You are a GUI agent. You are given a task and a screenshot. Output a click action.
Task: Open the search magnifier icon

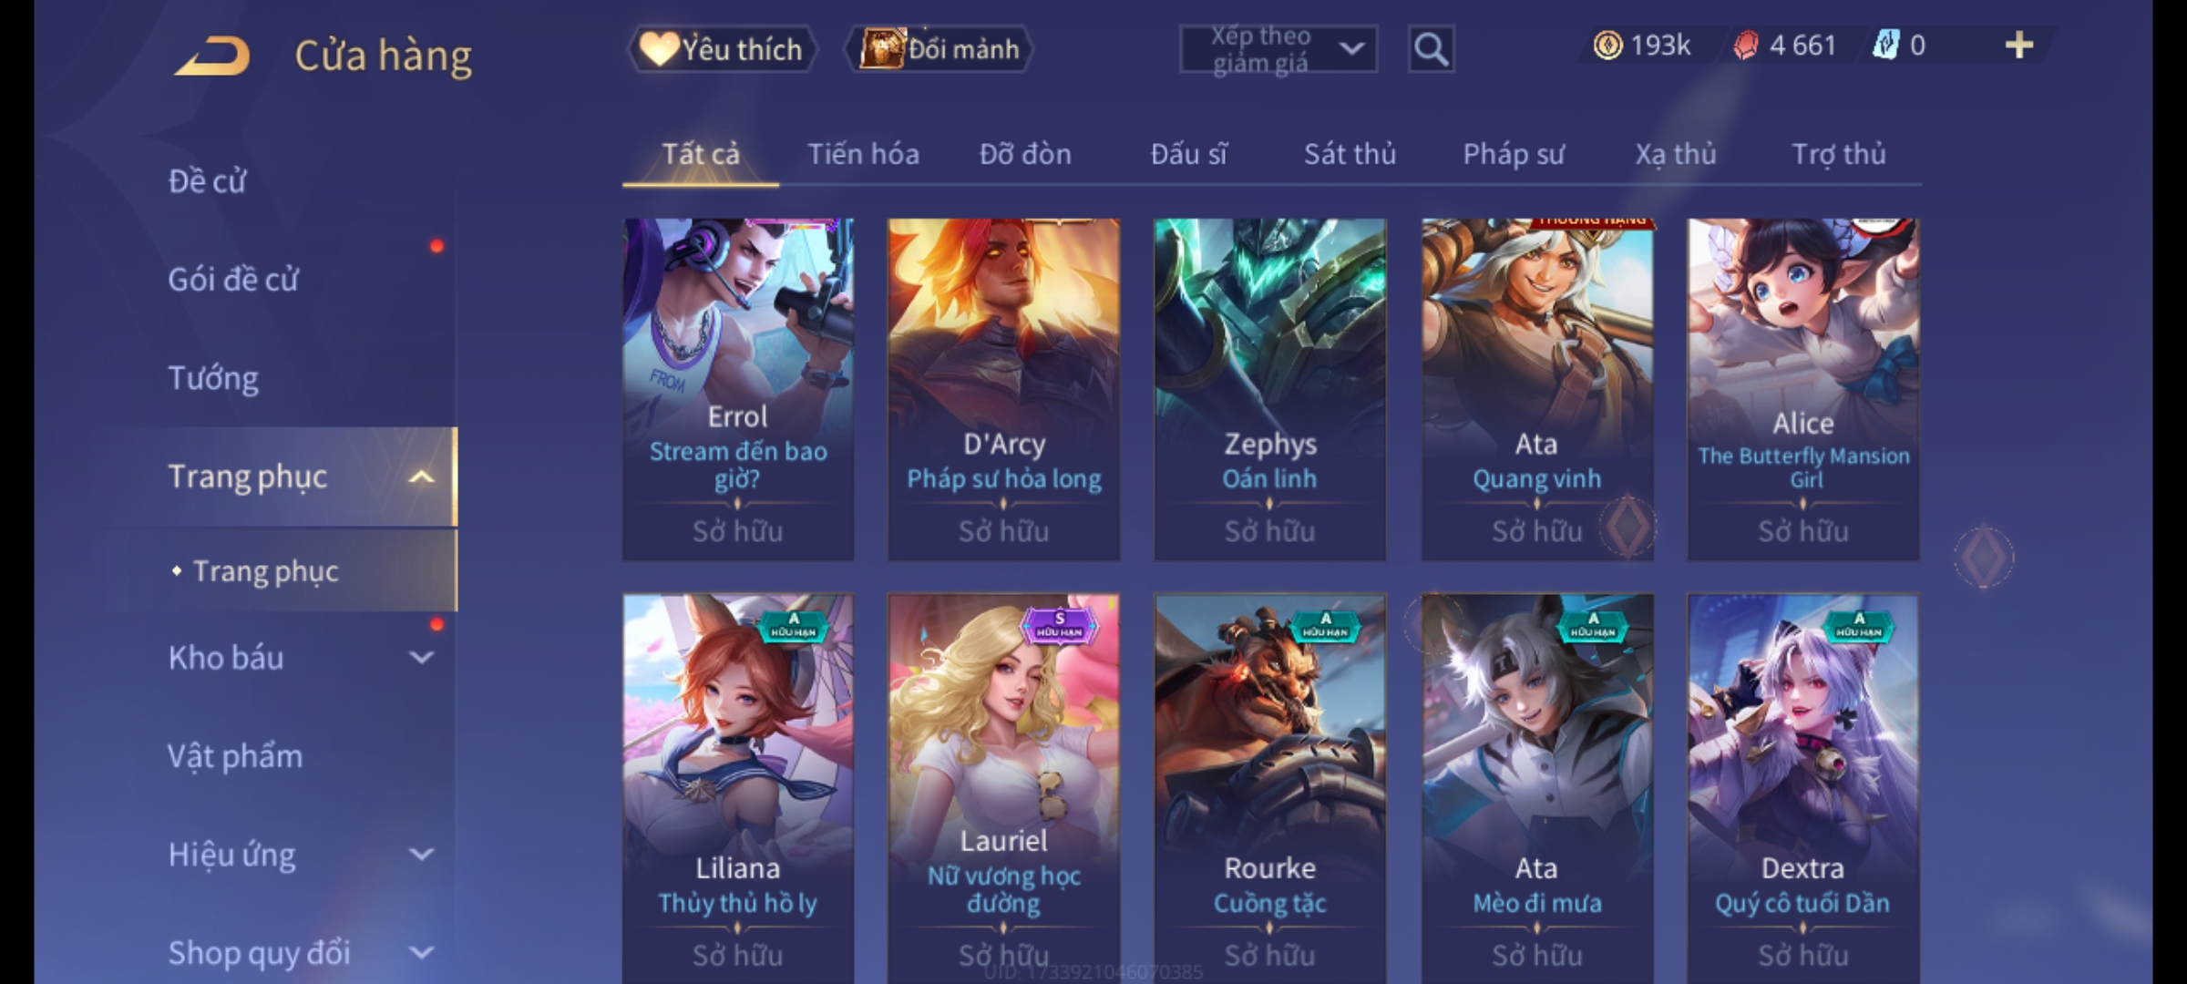tap(1431, 49)
